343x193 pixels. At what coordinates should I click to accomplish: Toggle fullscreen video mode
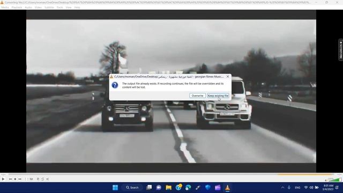26,179
